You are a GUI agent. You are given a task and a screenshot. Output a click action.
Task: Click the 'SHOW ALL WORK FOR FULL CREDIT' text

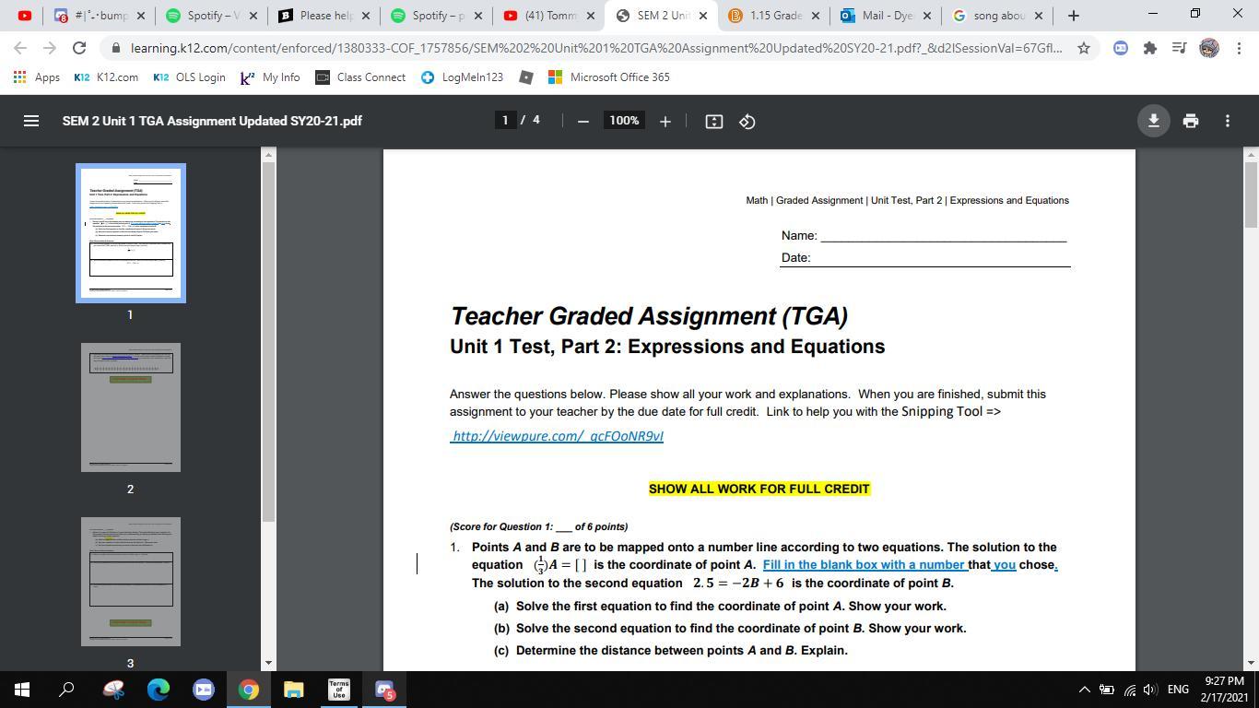pyautogui.click(x=759, y=489)
